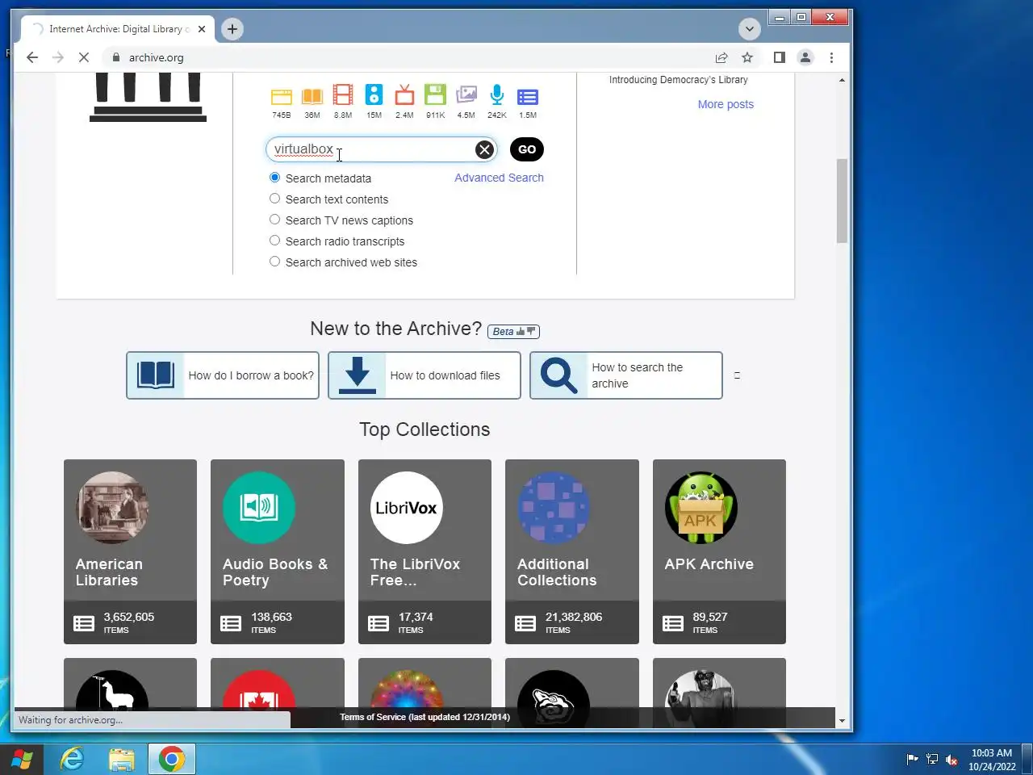The image size is (1033, 775).
Task: Click the Internet Archive logo
Action: (148, 97)
